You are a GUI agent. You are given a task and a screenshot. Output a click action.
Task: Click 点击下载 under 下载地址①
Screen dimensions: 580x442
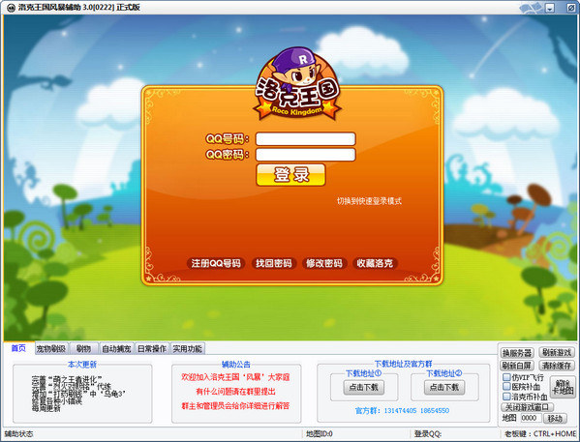tap(364, 387)
